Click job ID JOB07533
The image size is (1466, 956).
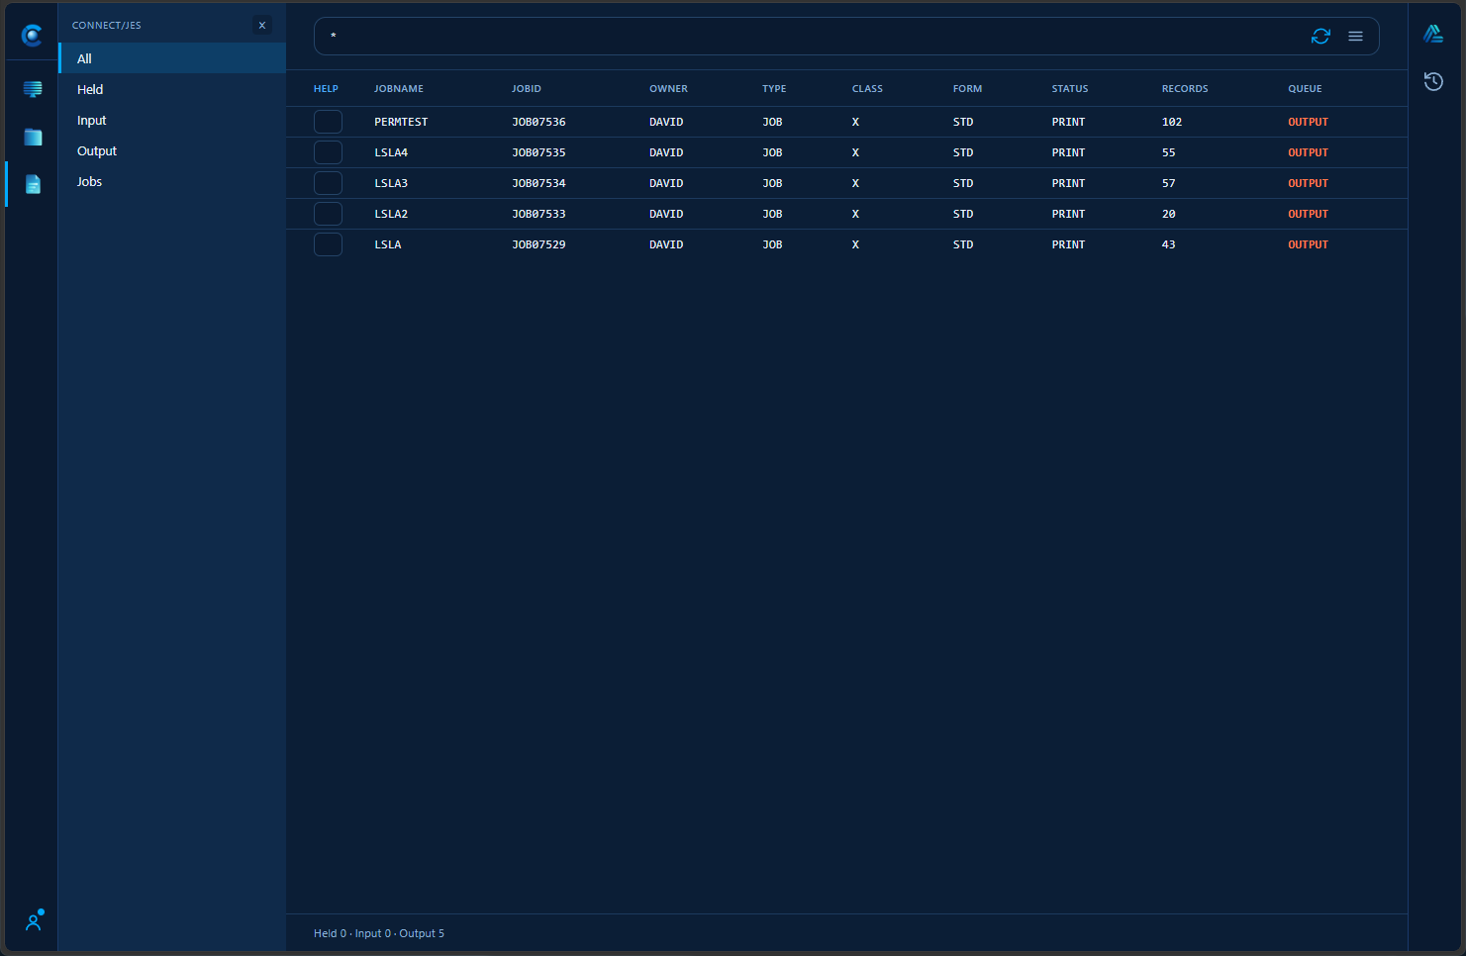[538, 214]
